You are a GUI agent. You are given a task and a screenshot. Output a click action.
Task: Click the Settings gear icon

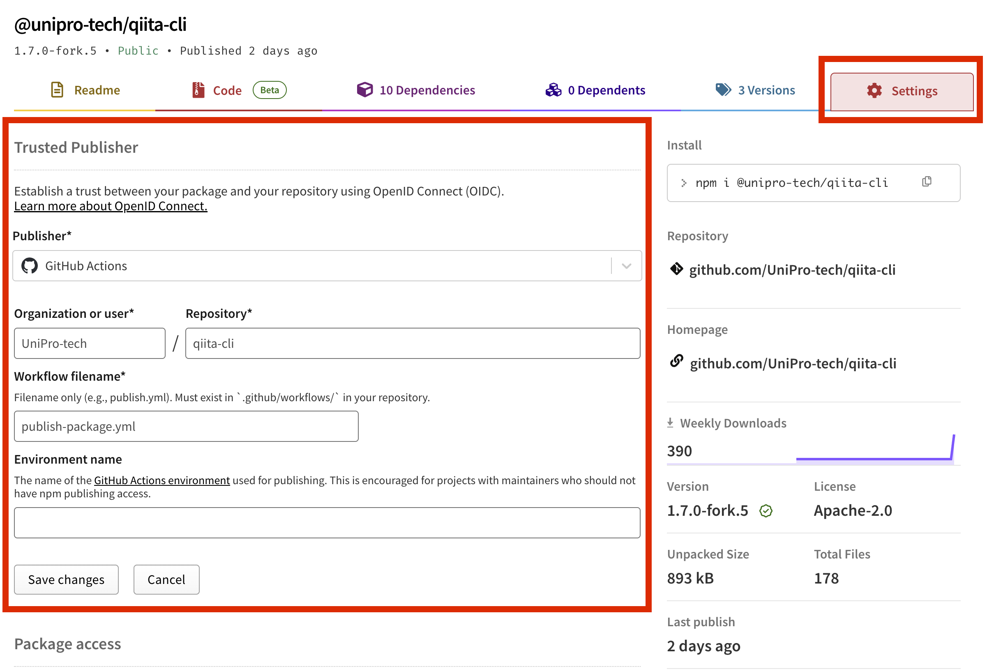point(874,90)
